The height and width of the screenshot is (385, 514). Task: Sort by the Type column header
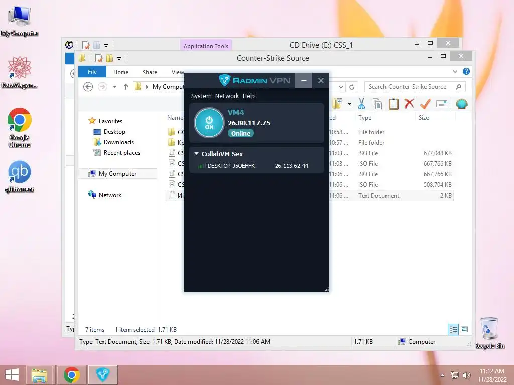[x=365, y=117]
